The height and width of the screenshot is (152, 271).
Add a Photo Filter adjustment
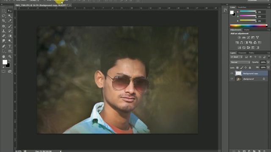click(251, 43)
